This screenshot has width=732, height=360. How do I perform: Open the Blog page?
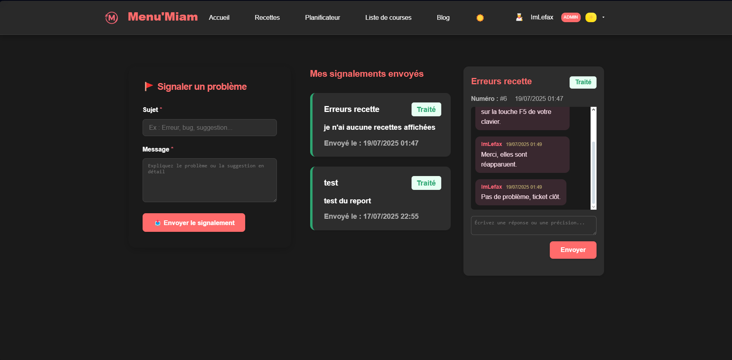click(x=443, y=17)
